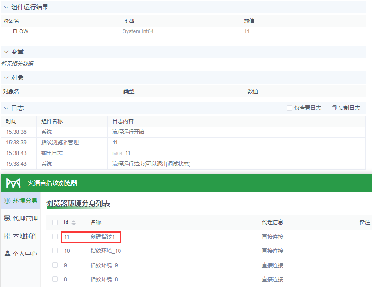Check the select-all checkbox in the list header
The height and width of the screenshot is (287, 372).
point(55,222)
